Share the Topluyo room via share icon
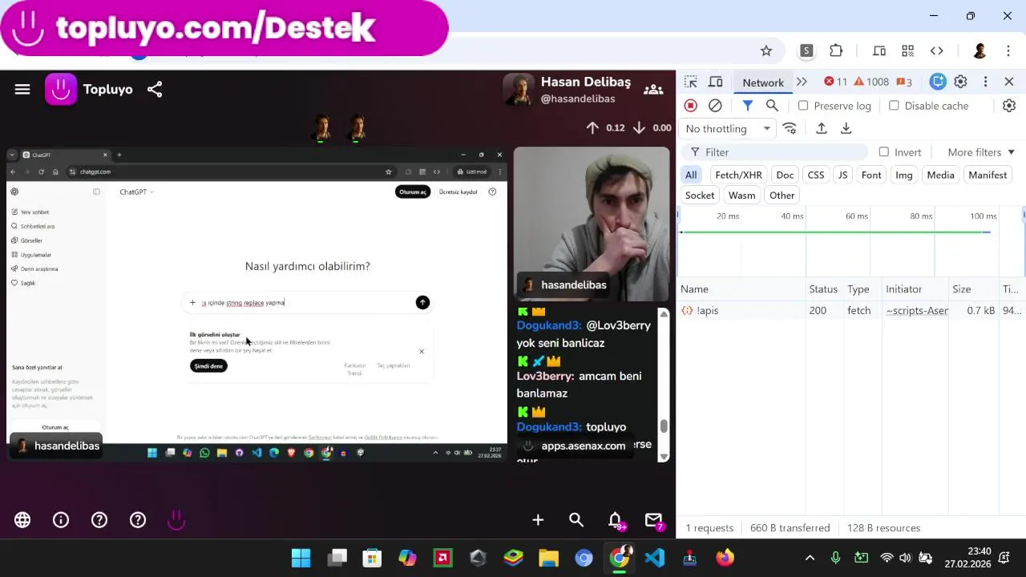1026x577 pixels. point(155,90)
